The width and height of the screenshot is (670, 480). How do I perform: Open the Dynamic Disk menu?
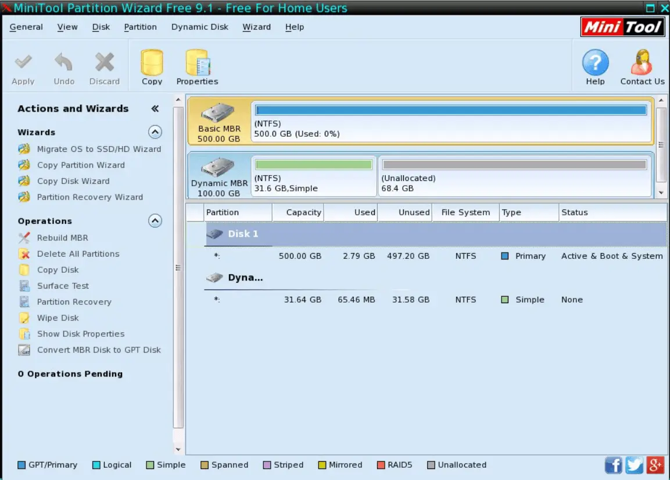(200, 27)
